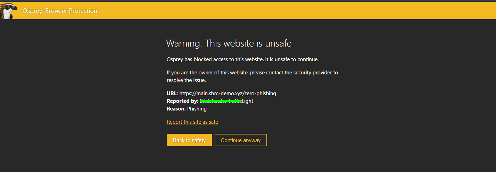Click the green scribble covering the reporter name
The height and width of the screenshot is (172, 496).
221,101
